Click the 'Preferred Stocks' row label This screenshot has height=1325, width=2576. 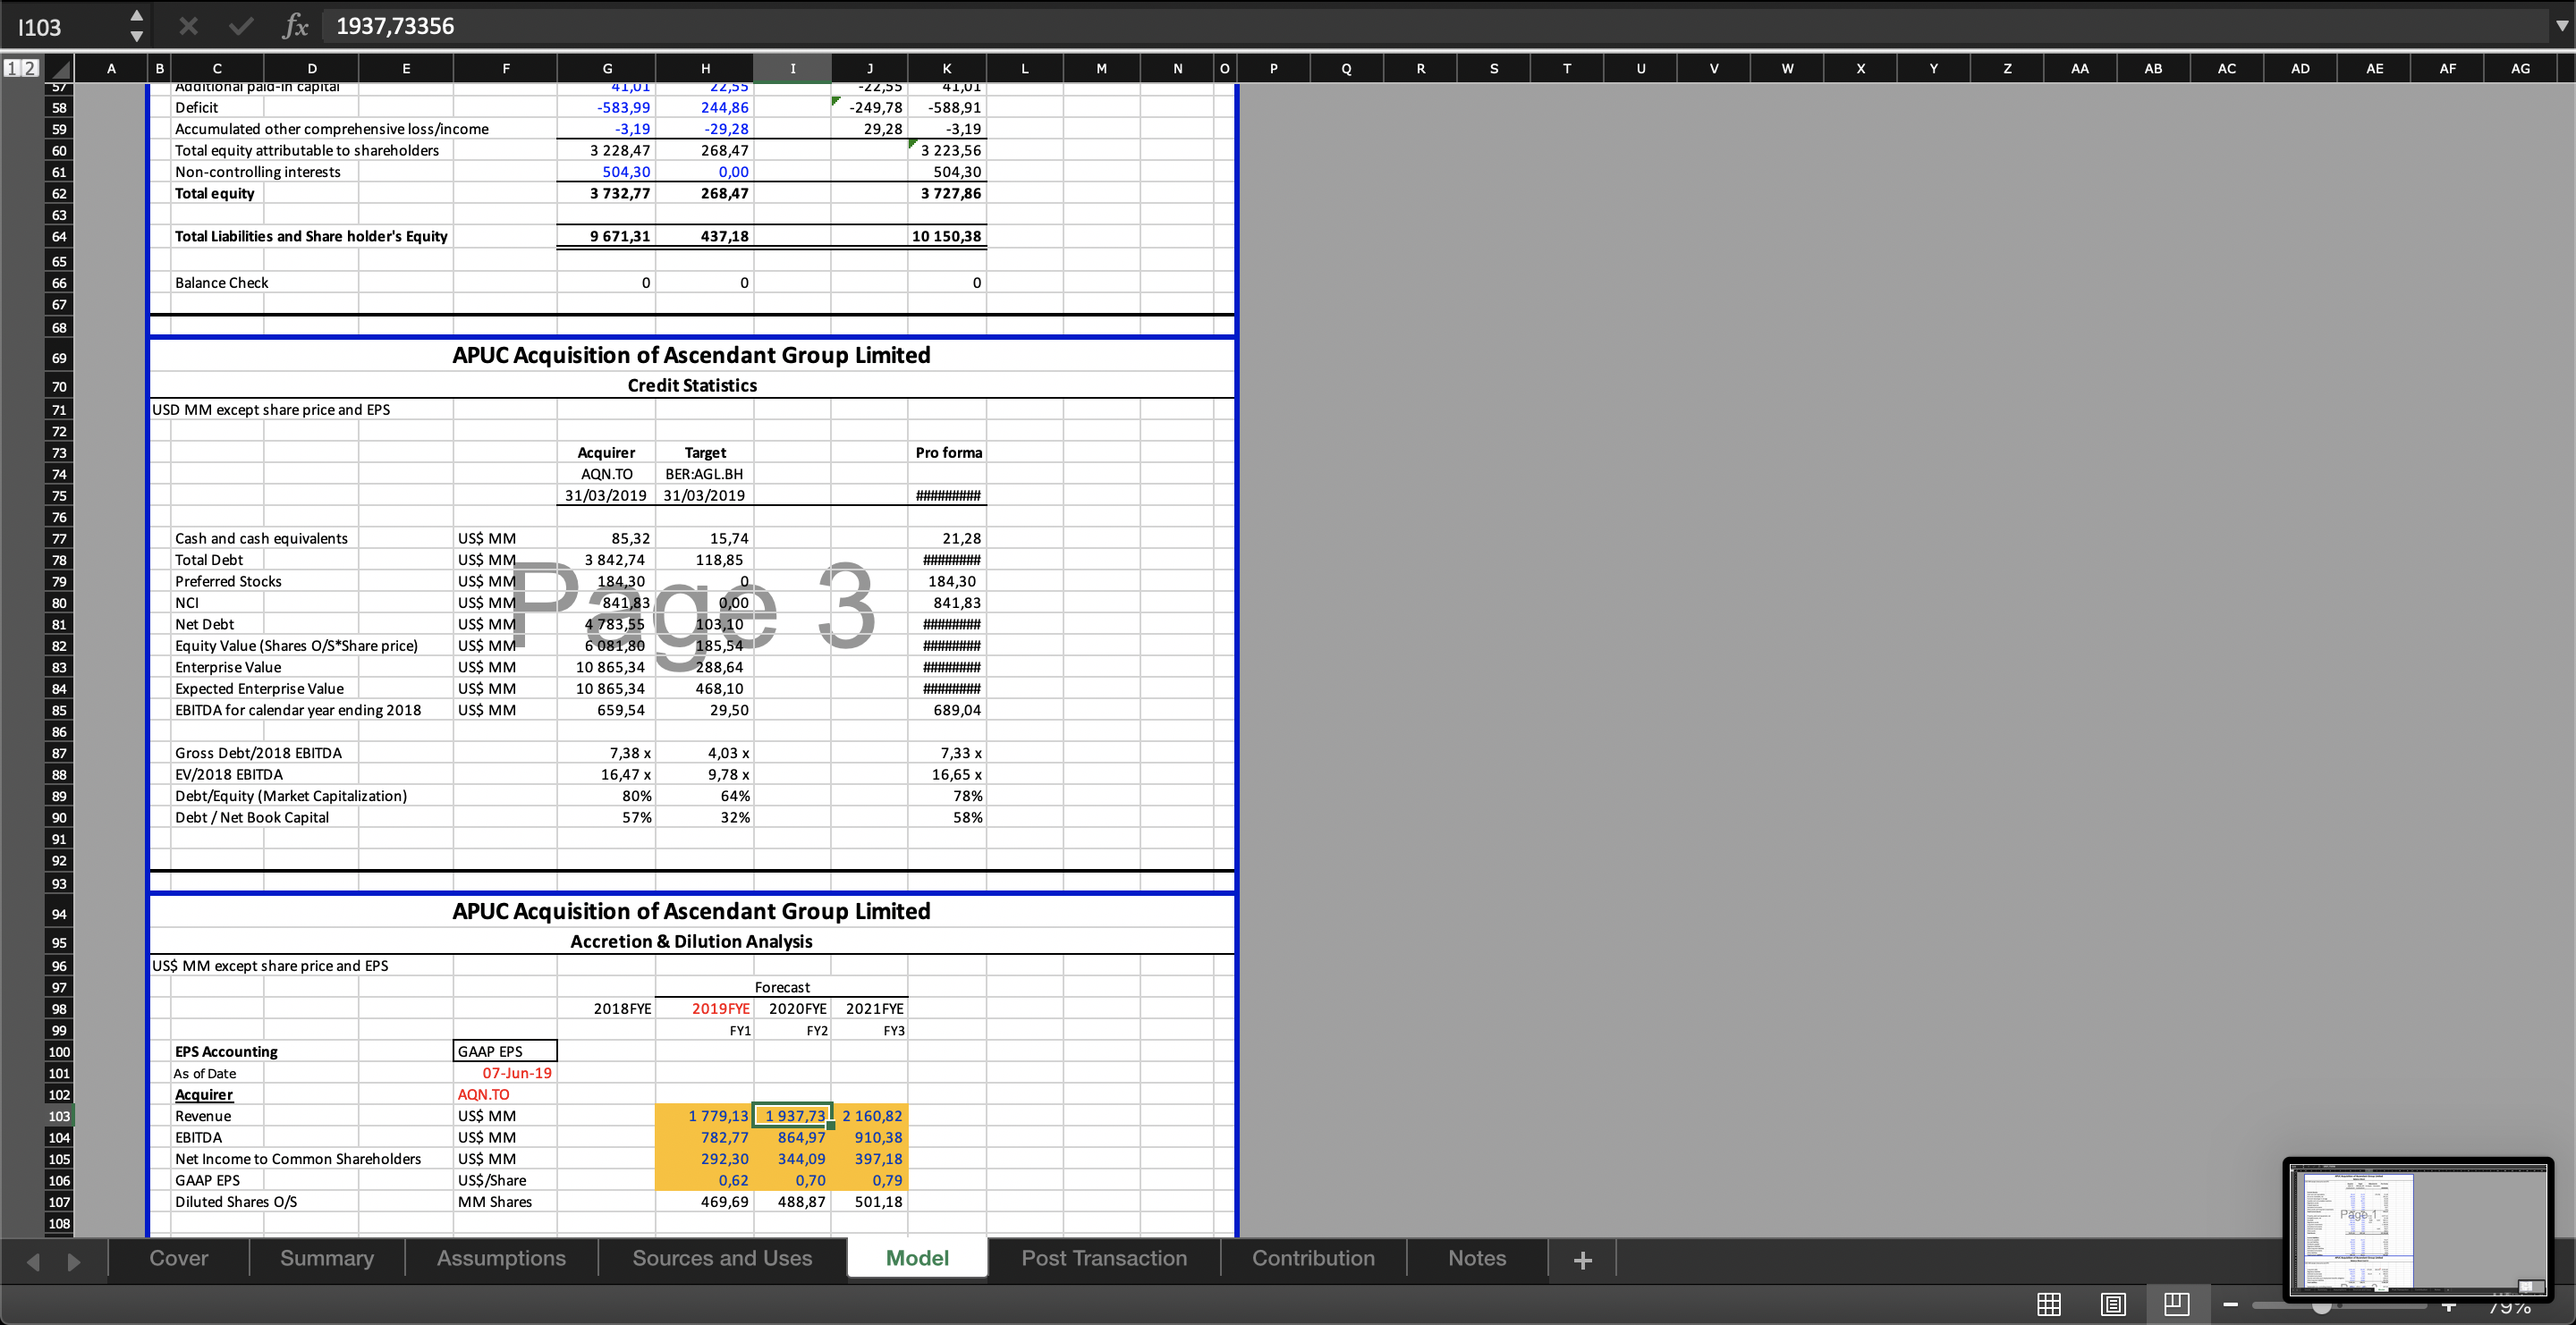tap(228, 581)
